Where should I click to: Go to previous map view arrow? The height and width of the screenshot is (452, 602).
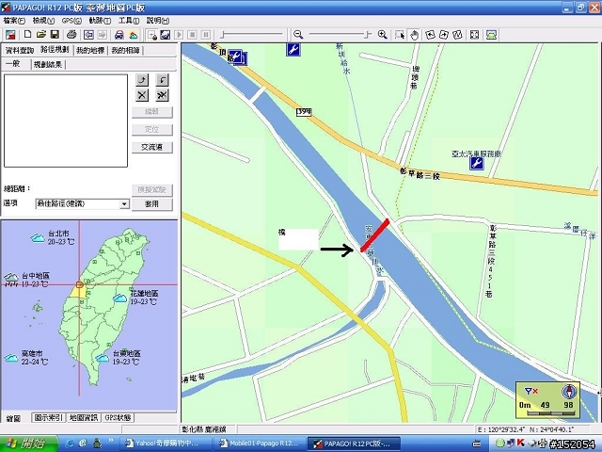click(x=88, y=35)
